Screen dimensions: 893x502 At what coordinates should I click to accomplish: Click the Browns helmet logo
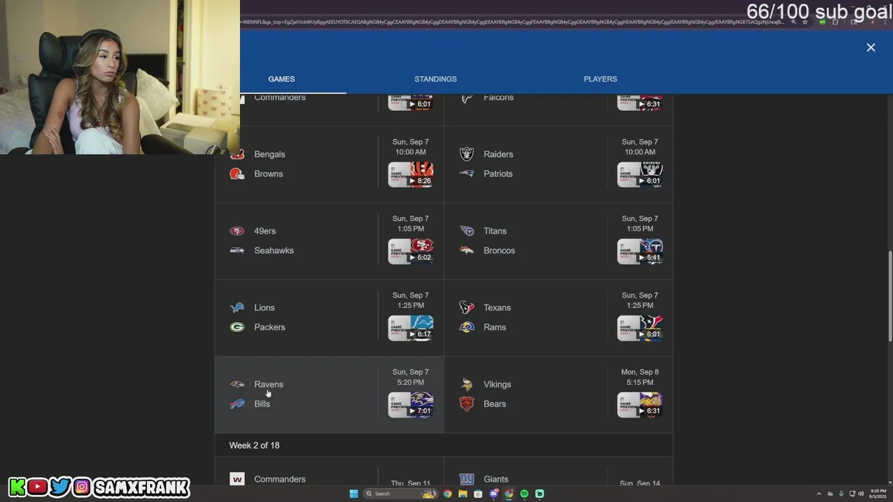tap(237, 174)
